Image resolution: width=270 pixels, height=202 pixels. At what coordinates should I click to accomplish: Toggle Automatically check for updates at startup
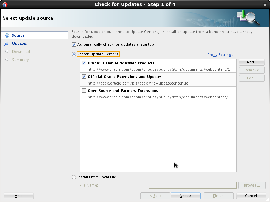pyautogui.click(x=74, y=45)
